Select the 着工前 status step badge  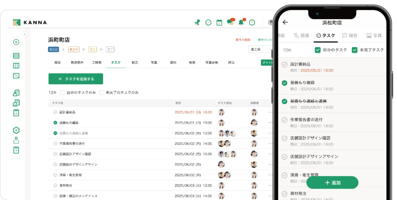tap(54, 50)
